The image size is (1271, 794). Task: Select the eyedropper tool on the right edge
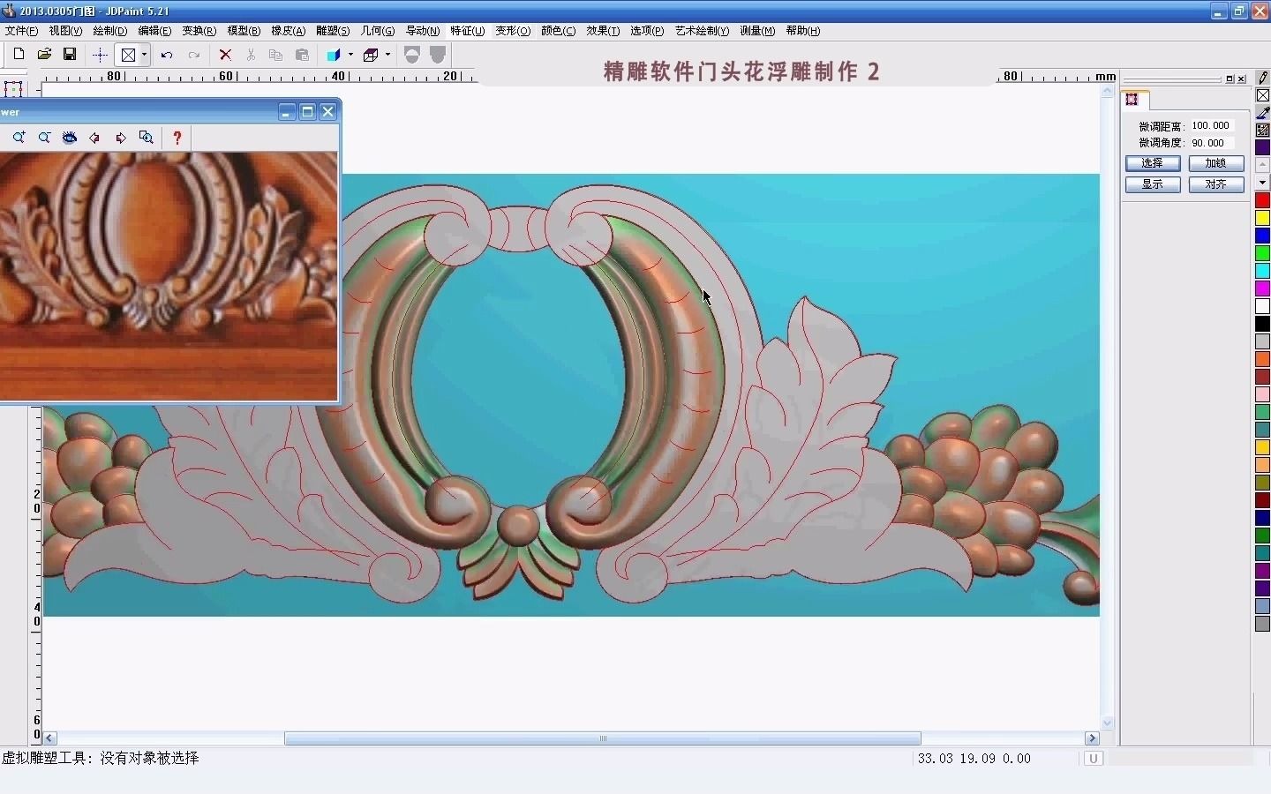click(x=1262, y=113)
